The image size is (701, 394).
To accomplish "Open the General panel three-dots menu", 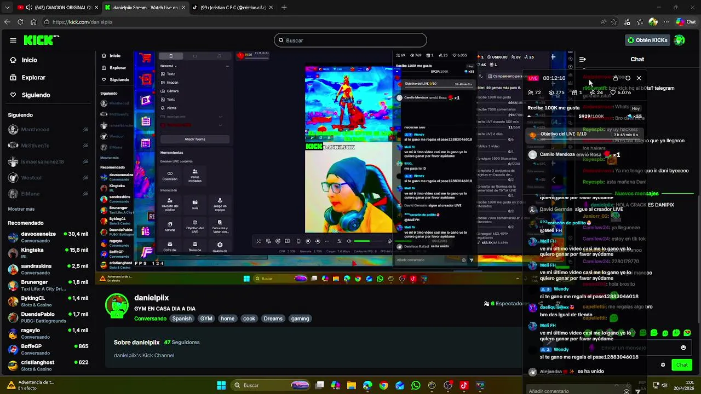I will pos(227,66).
